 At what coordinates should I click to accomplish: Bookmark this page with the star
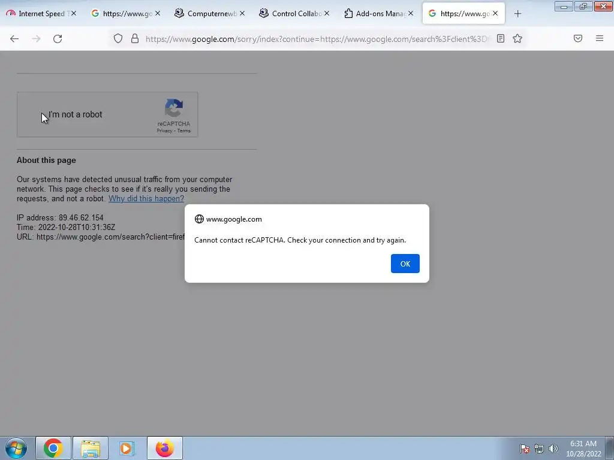pos(517,38)
